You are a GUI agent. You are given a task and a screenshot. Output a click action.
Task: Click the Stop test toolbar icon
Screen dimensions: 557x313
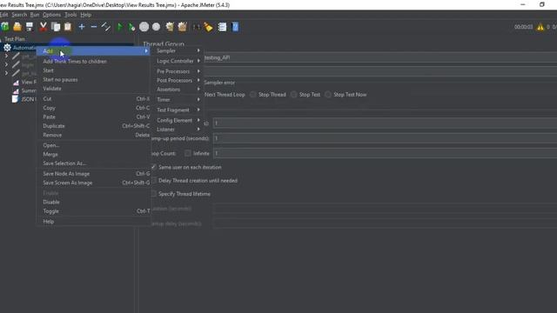point(144,27)
